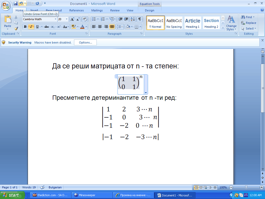The image size is (265, 199).
Task: Click Clear Formatting icon
Action: [85, 19]
